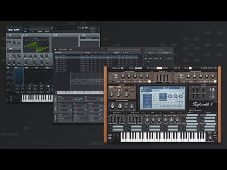Click the Lennar Digital logo
This screenshot has width=227, height=170.
click(x=209, y=68)
